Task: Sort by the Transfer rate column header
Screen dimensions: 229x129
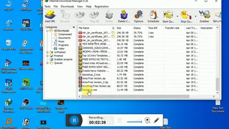Action: pos(174,28)
